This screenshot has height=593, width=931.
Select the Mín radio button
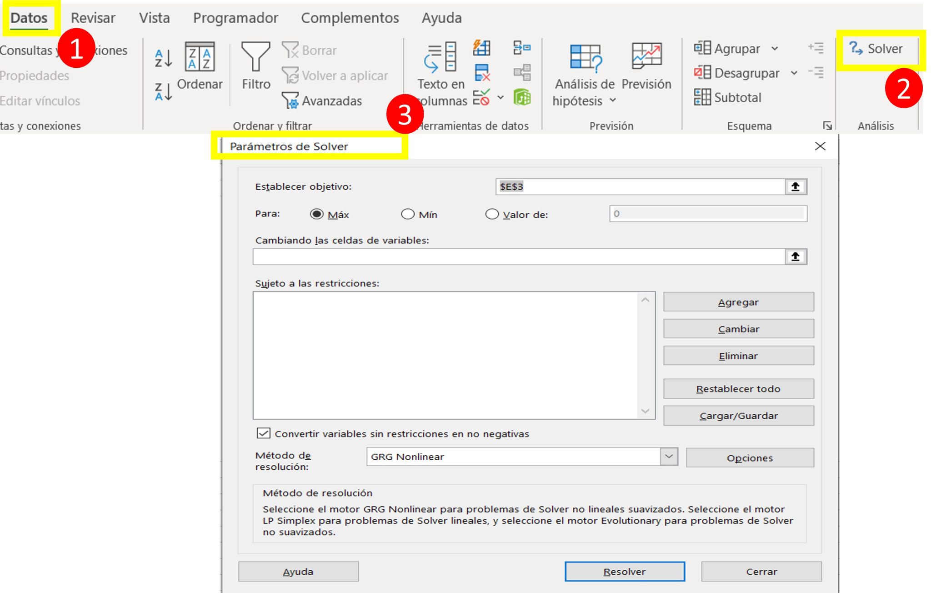[408, 214]
